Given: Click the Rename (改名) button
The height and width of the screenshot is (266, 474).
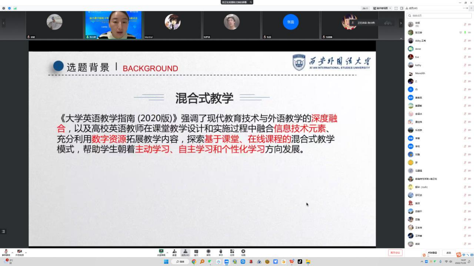Looking at the screenshot, I should click(449, 253).
